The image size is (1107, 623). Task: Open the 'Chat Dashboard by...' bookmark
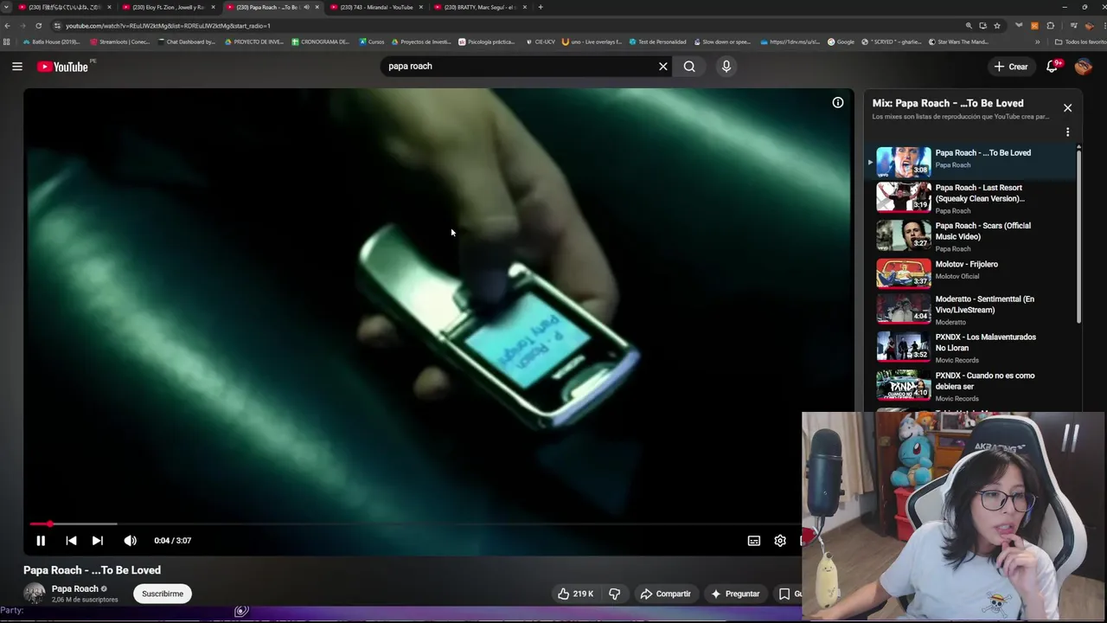pyautogui.click(x=186, y=42)
